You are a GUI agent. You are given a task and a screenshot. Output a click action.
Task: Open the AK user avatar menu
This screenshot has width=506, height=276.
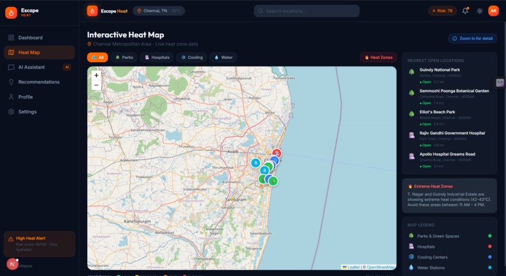coord(493,11)
